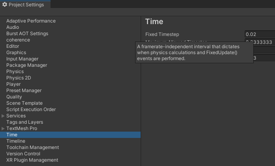Open the Editor settings category
Viewport: 275px width, 166px height.
(13, 46)
